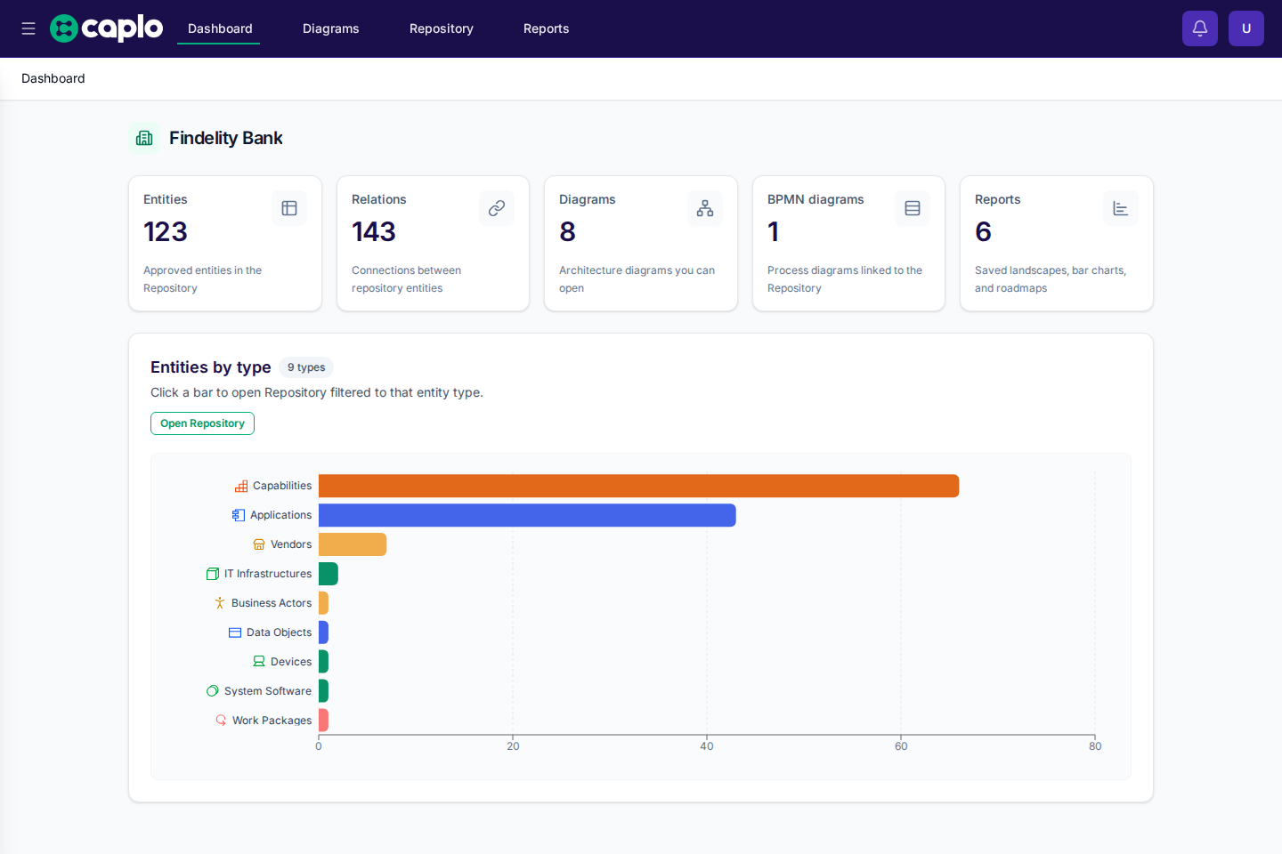
Task: Click the 143 relations count
Action: pyautogui.click(x=374, y=232)
